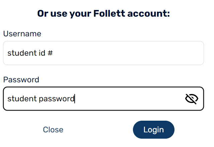Click the empty area of Username box

134,53
